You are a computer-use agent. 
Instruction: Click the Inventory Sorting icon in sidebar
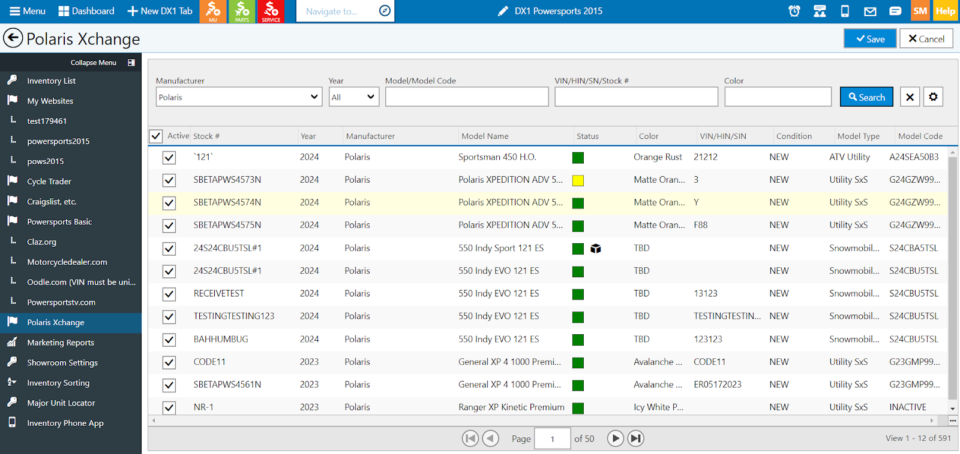(x=12, y=382)
